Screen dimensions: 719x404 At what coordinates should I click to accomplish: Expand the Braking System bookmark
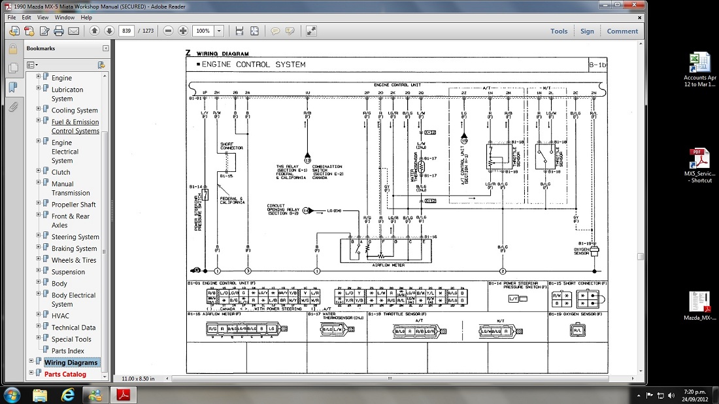coord(38,246)
